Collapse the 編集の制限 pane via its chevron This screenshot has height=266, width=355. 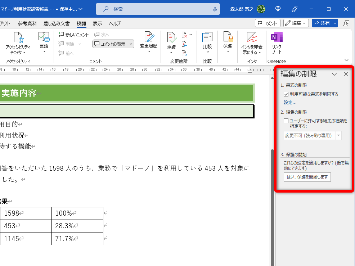click(x=334, y=74)
